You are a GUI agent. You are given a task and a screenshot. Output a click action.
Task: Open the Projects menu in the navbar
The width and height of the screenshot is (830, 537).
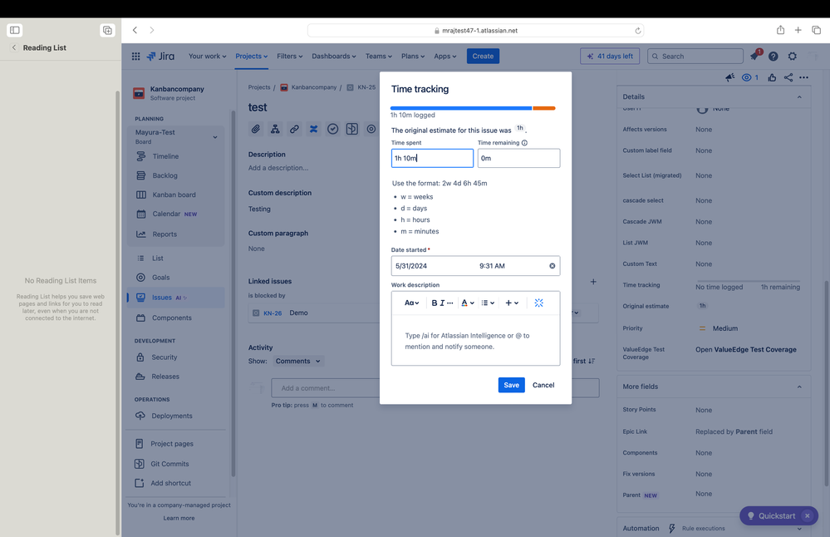[251, 56]
